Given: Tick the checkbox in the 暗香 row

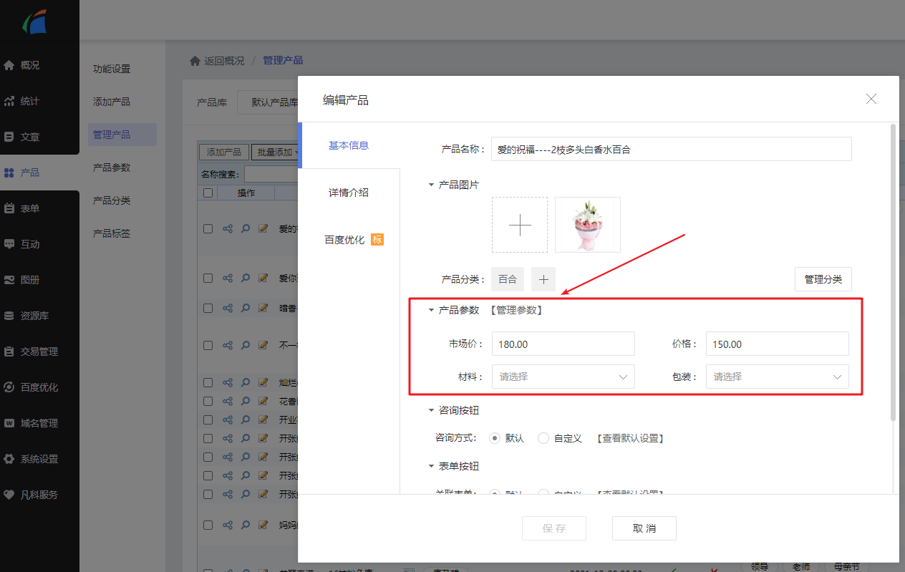Looking at the screenshot, I should point(208,308).
